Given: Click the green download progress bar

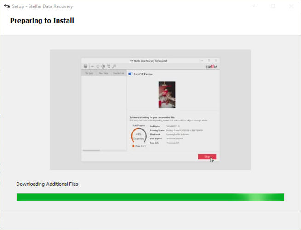Looking at the screenshot, I should [150, 197].
